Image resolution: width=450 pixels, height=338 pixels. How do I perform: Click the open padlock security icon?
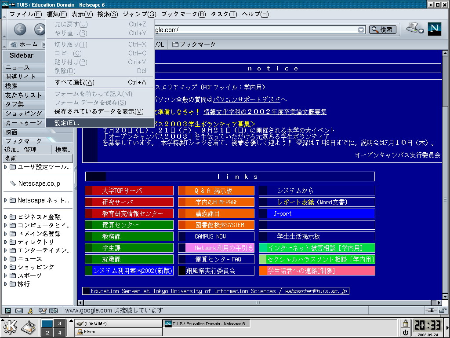(443, 310)
